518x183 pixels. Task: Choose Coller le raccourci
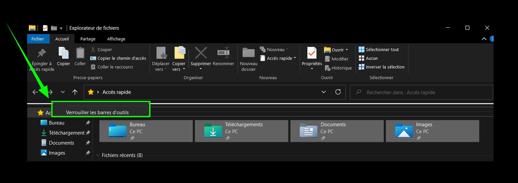click(112, 67)
